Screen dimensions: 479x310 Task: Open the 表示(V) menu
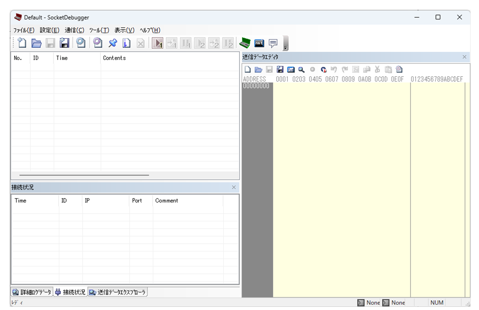(x=124, y=30)
